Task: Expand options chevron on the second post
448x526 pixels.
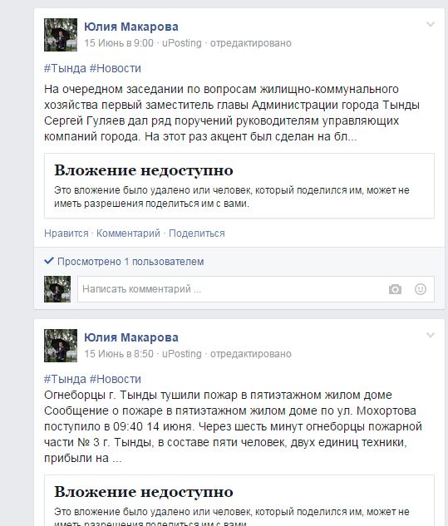Action: 431,335
